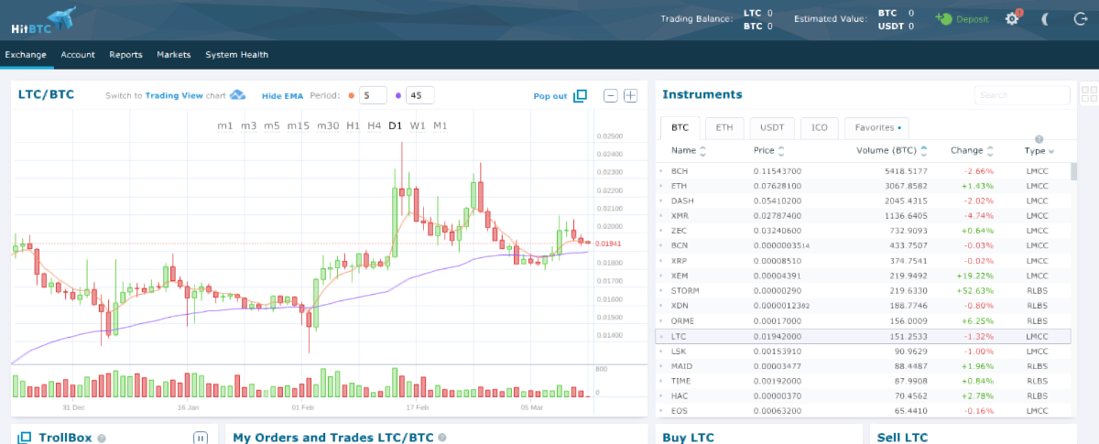
Task: Select the m3 chart timeframe
Action: pyautogui.click(x=249, y=125)
